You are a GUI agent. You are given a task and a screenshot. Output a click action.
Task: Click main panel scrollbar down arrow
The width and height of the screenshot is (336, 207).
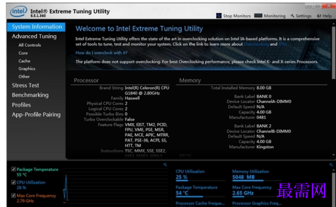[333, 155]
